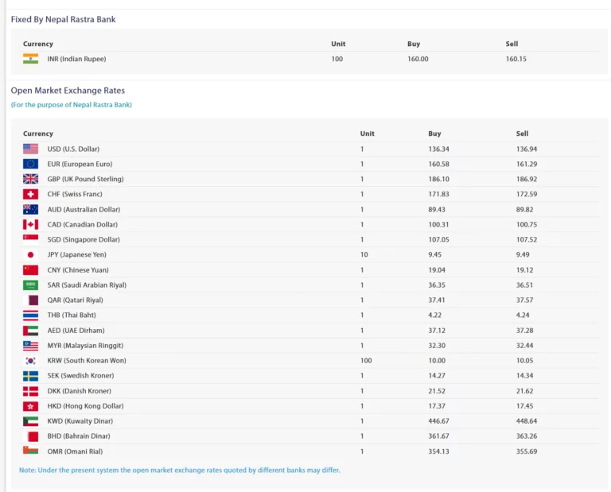Click the OMR sell rate 355.69
The width and height of the screenshot is (611, 492).
tap(527, 451)
